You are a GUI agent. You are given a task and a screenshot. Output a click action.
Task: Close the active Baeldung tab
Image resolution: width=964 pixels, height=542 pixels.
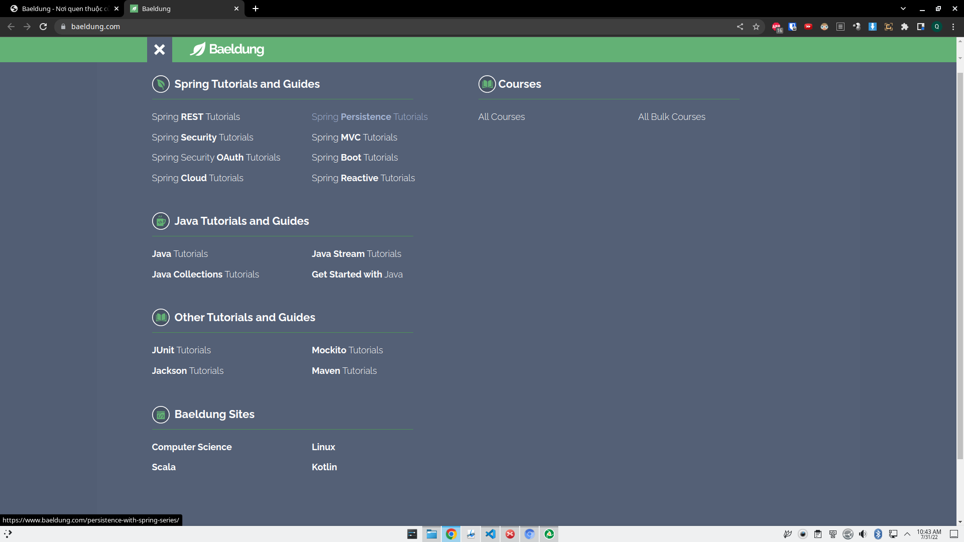[x=236, y=9]
